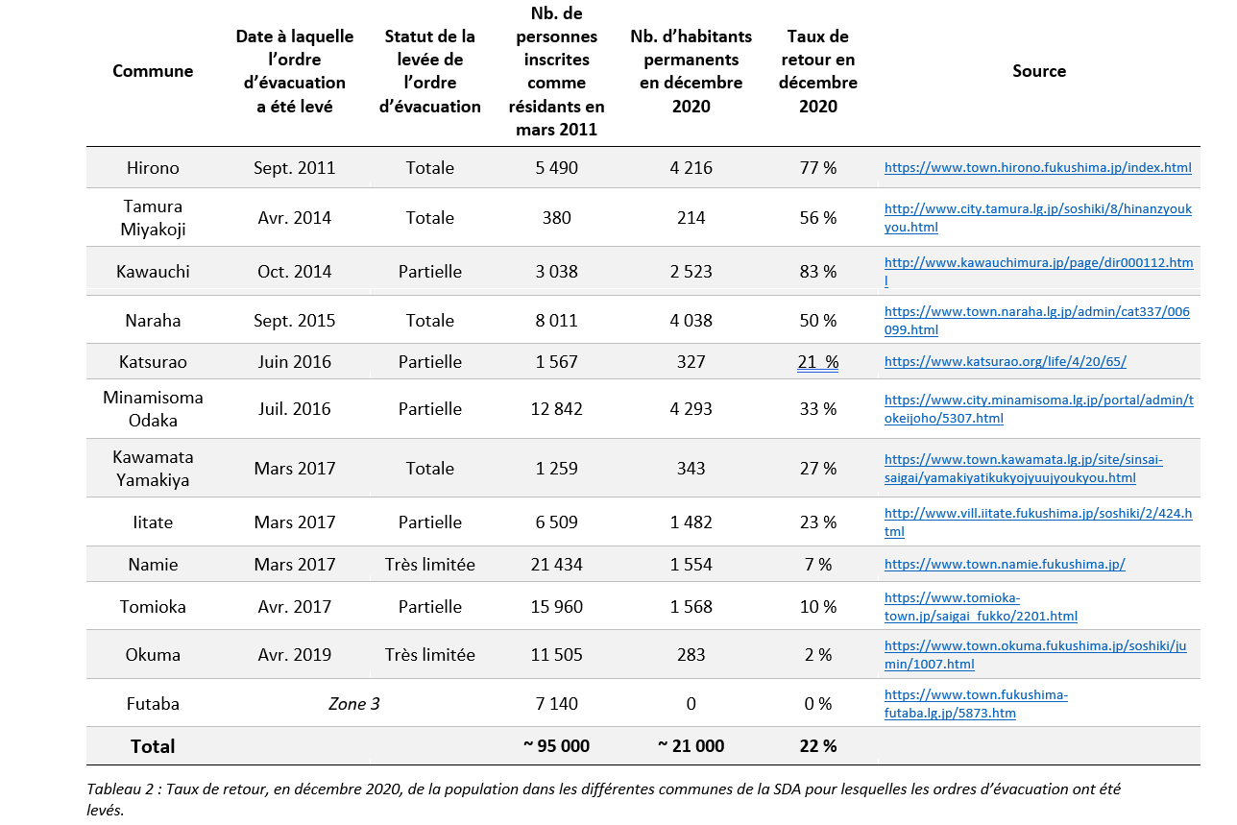
Task: Select the Namie commune name cell
Action: pyautogui.click(x=153, y=565)
